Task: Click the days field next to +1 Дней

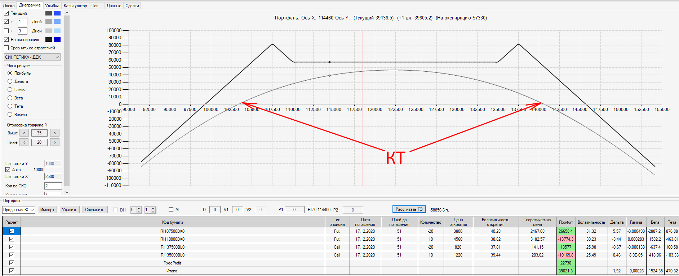Action: point(22,22)
